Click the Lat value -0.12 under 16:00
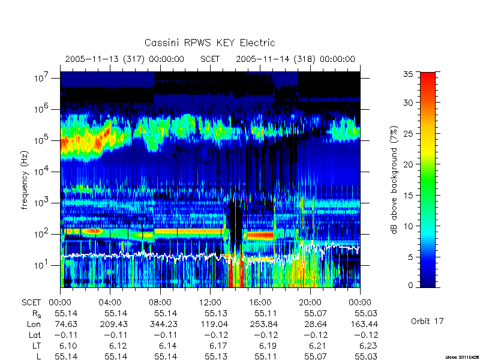 (266, 335)
